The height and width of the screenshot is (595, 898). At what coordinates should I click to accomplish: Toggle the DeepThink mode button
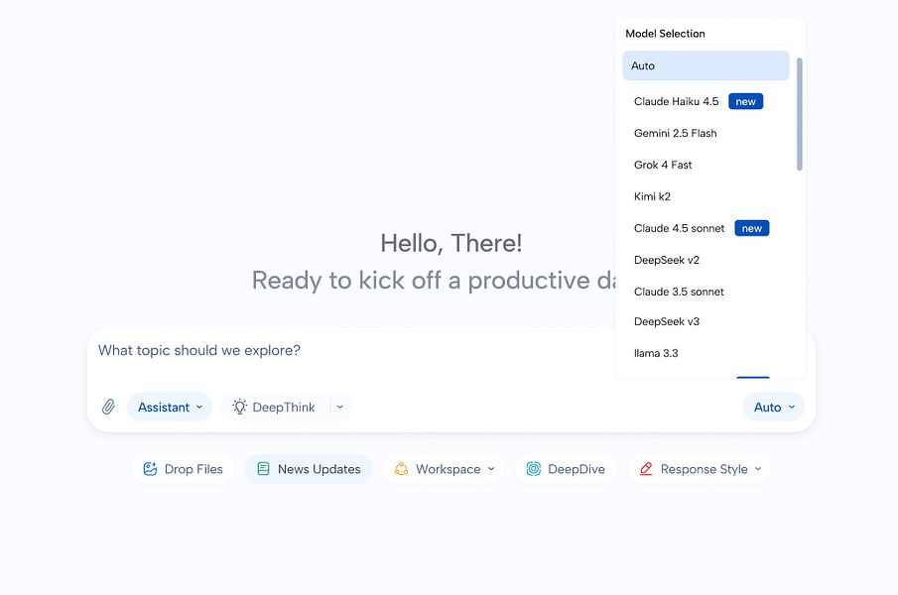pos(274,407)
